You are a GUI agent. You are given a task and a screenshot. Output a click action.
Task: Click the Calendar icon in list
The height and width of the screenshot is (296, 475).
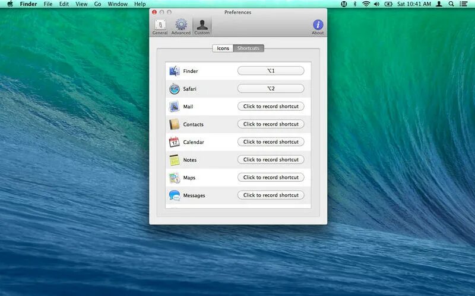pyautogui.click(x=175, y=142)
